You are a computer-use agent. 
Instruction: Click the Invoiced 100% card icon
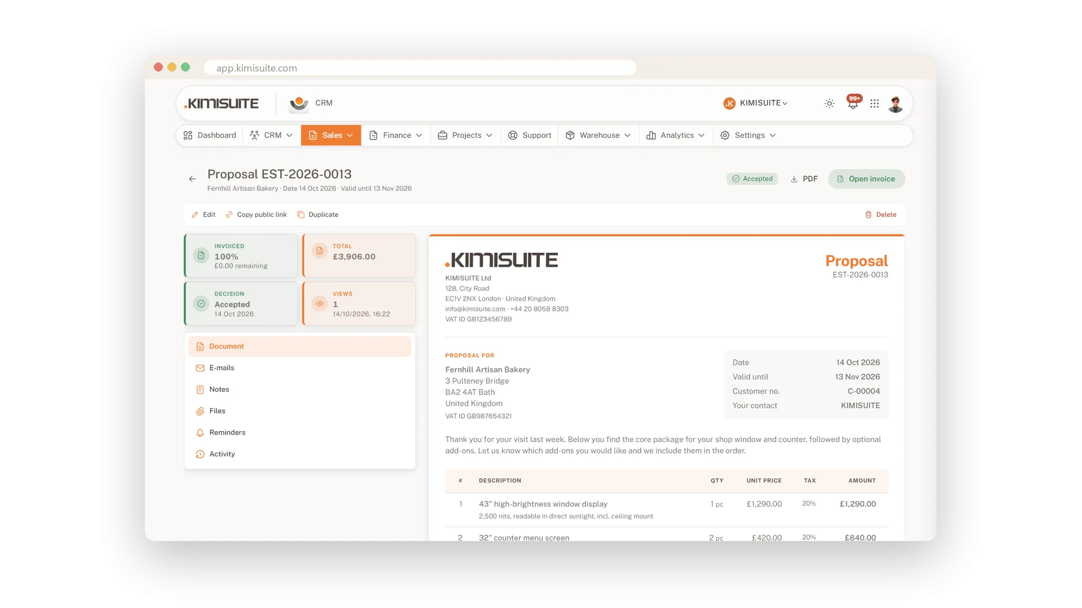(201, 256)
